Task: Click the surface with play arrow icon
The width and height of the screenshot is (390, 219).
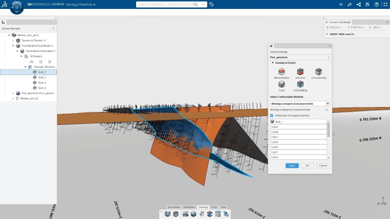Action: point(226,214)
